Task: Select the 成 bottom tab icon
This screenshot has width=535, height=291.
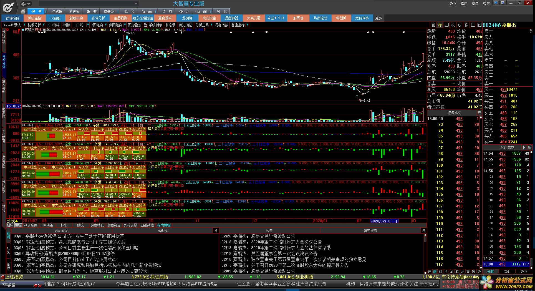Action: pos(457,272)
